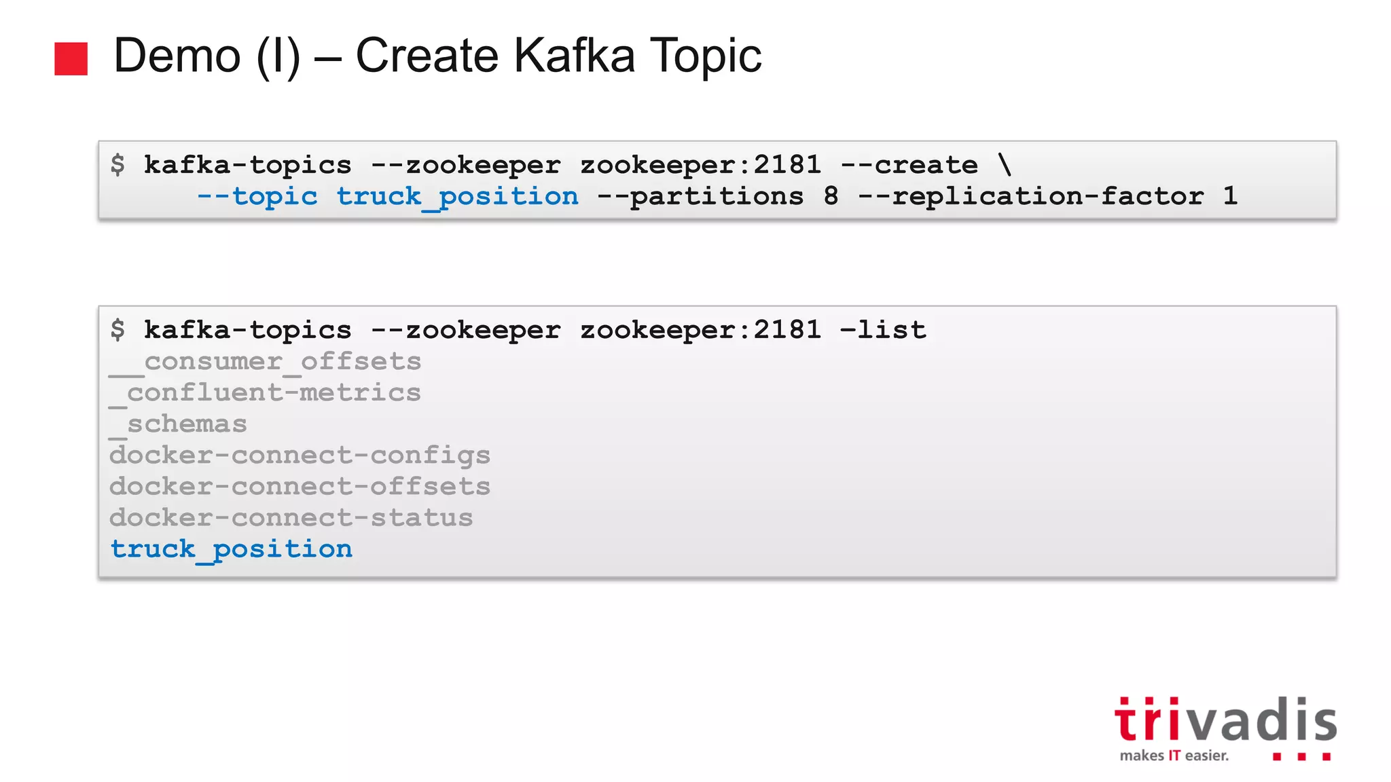1391x782 pixels.
Task: Click the Trivadis logo
Action: point(1225,728)
